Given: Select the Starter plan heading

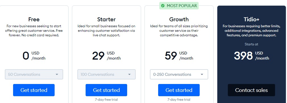Looking at the screenshot, I should [x=106, y=19].
